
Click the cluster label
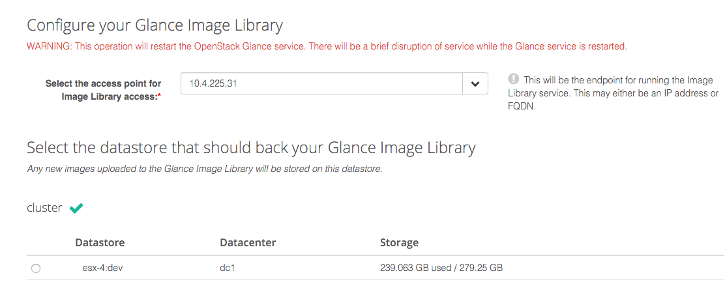(x=44, y=208)
